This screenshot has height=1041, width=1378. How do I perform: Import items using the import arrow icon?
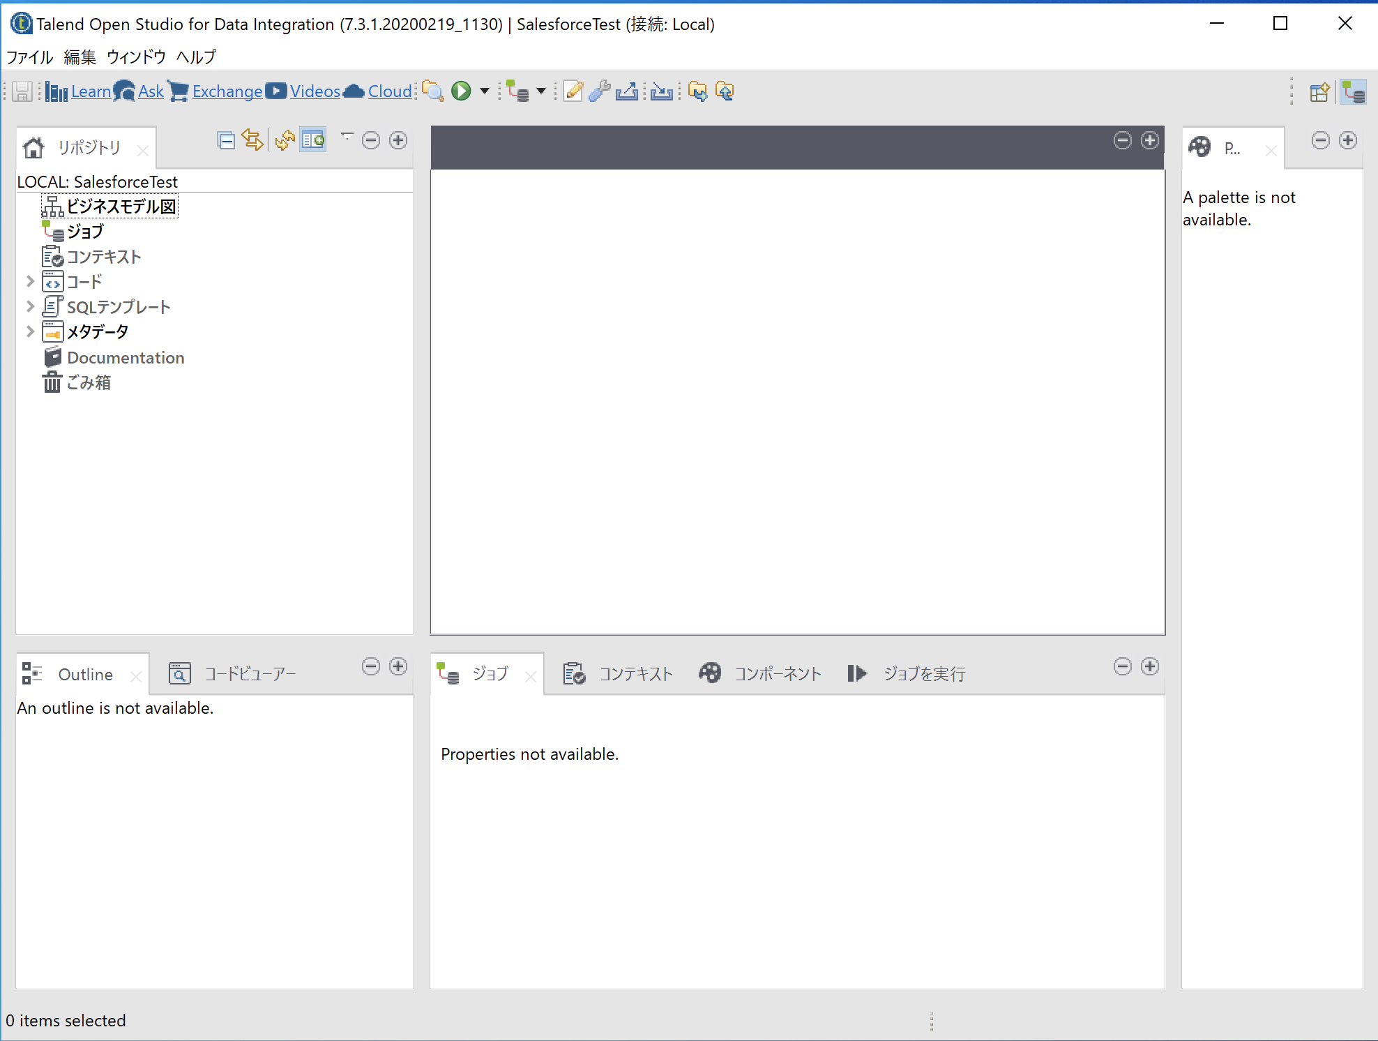click(x=661, y=91)
